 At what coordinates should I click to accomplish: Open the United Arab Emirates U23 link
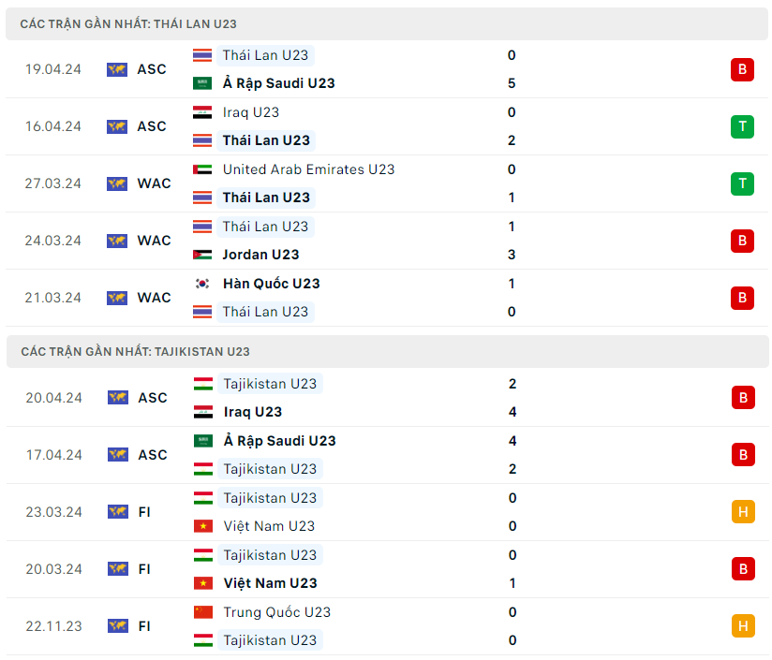pyautogui.click(x=308, y=169)
